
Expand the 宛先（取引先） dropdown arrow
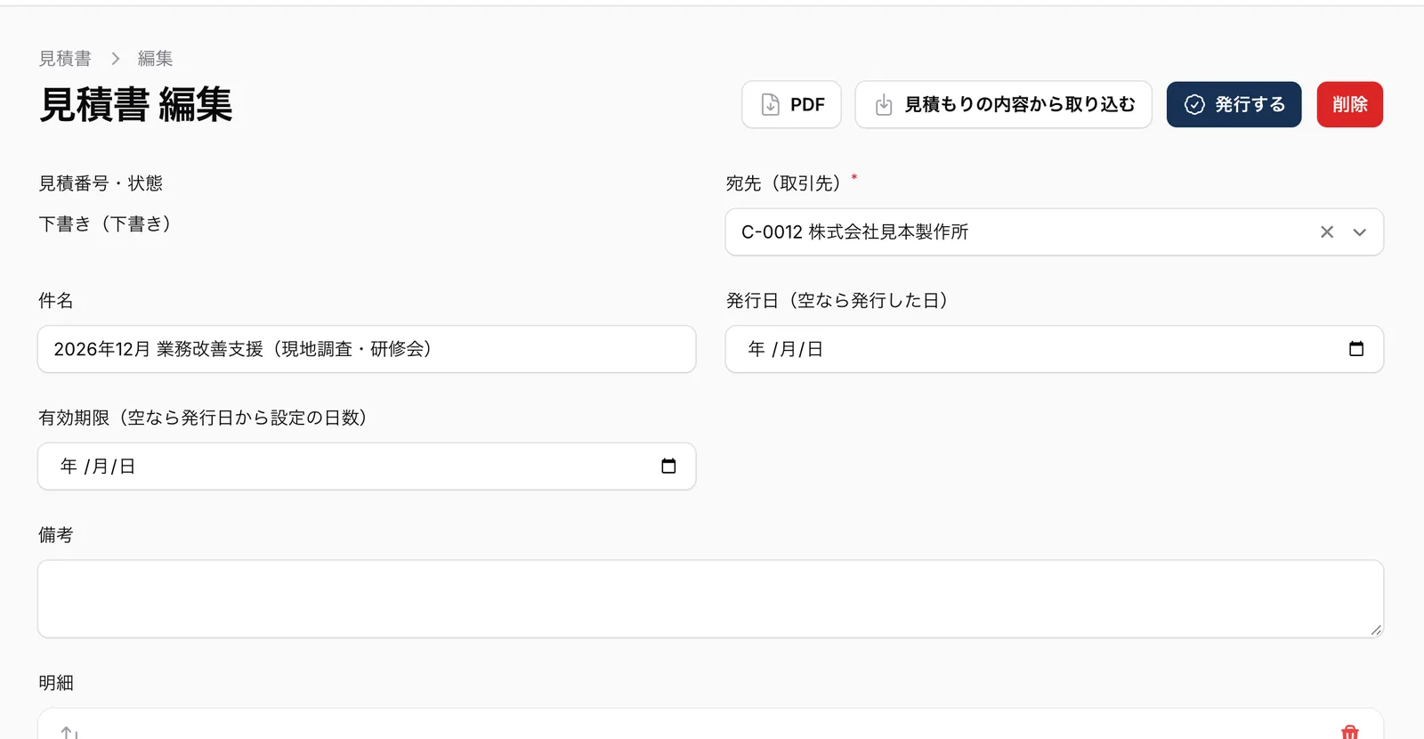1359,232
